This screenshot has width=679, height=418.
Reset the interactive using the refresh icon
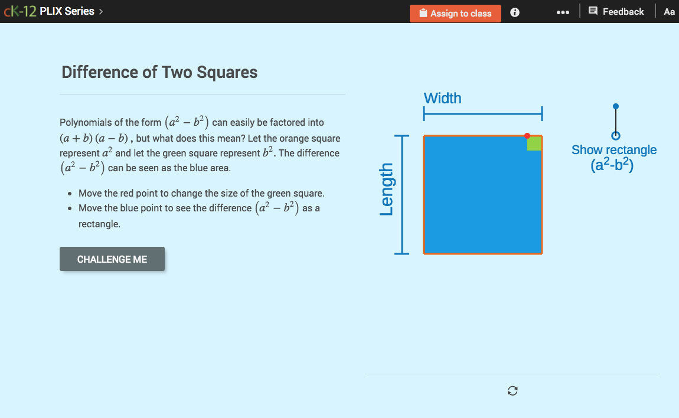(512, 390)
